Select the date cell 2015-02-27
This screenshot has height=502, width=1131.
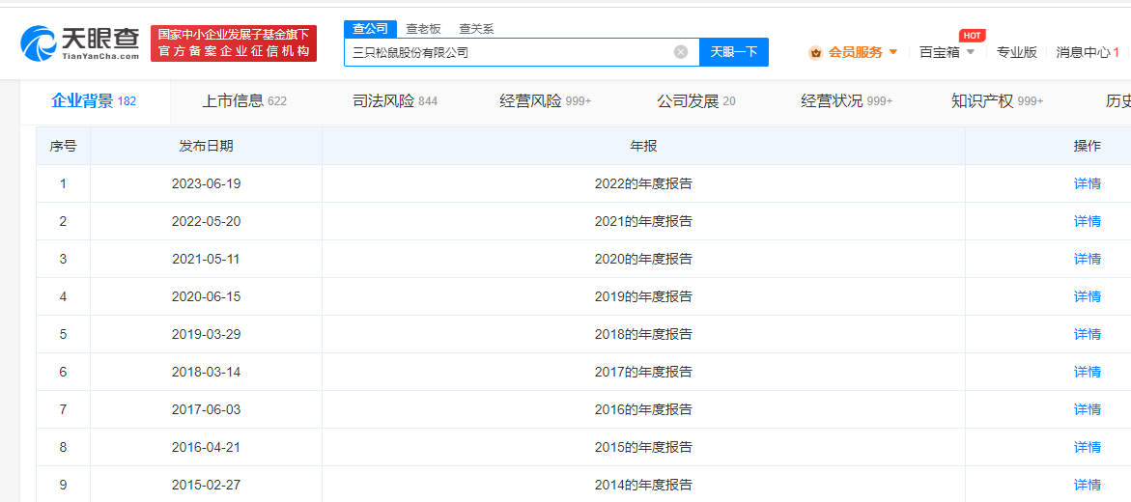pyautogui.click(x=207, y=485)
